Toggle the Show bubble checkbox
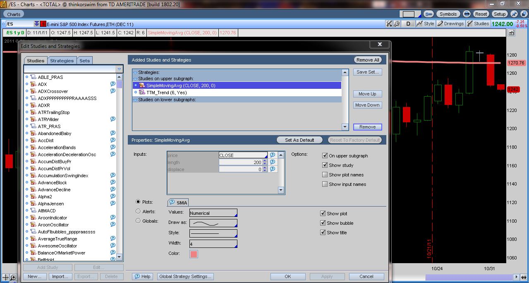 pyautogui.click(x=323, y=223)
